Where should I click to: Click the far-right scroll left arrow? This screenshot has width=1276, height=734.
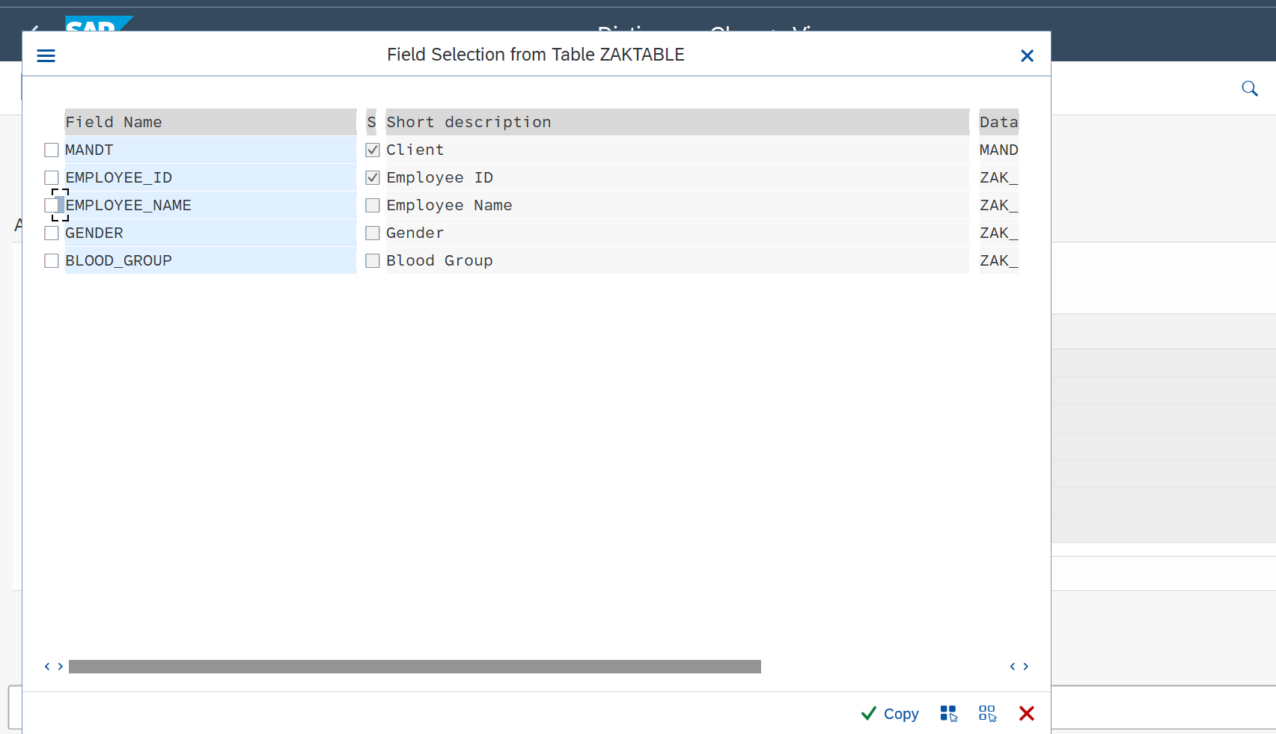point(1013,667)
